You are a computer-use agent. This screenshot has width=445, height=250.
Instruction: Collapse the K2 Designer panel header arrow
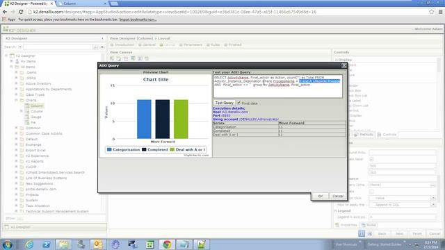coord(102,38)
